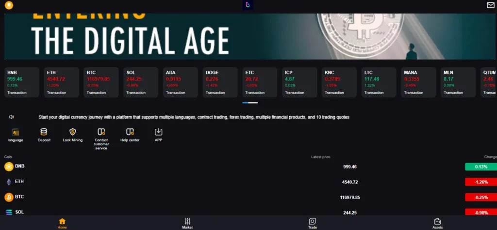The image size is (497, 230).
Task: Click the SOL coin logo in list
Action: [x=9, y=212]
